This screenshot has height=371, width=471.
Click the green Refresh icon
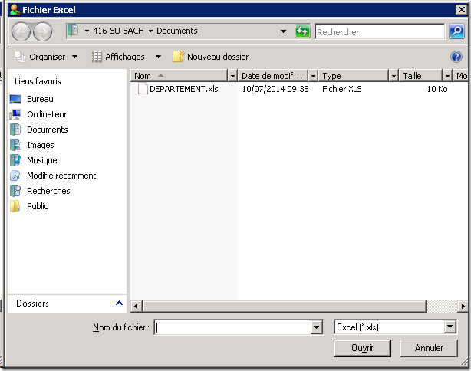point(303,31)
